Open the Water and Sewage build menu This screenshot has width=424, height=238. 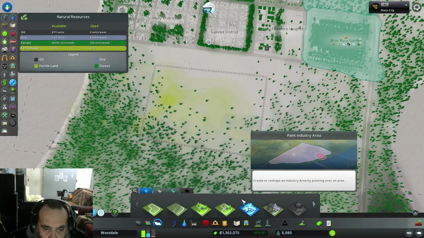pyautogui.click(x=184, y=223)
